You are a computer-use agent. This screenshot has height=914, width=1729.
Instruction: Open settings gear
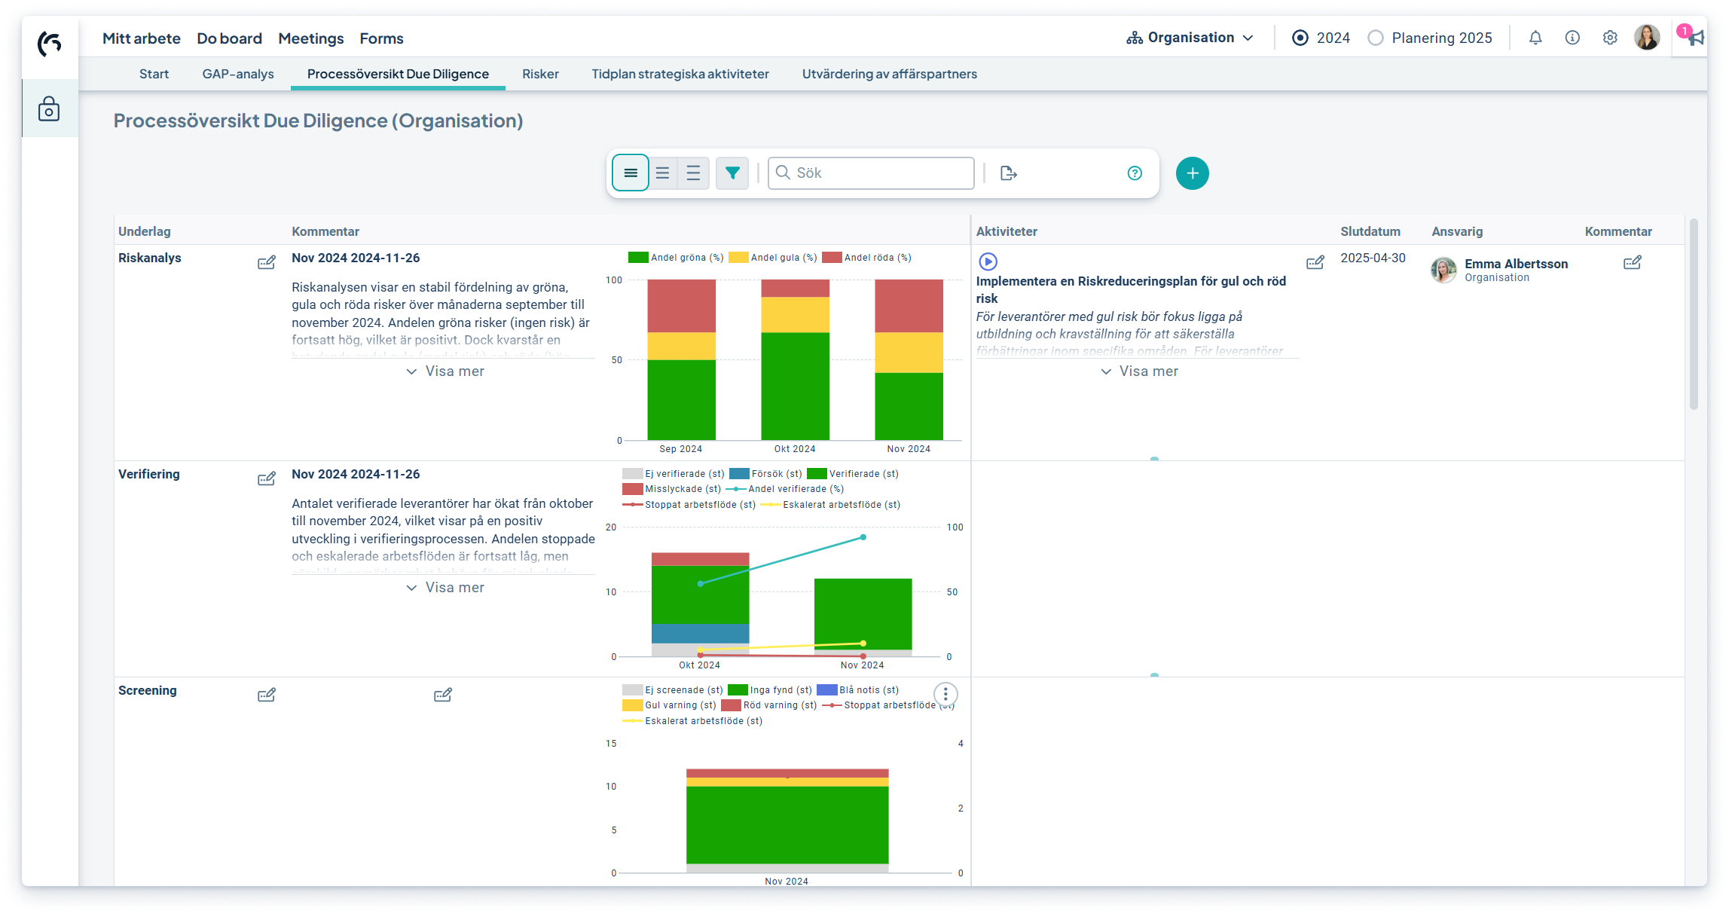pos(1610,38)
